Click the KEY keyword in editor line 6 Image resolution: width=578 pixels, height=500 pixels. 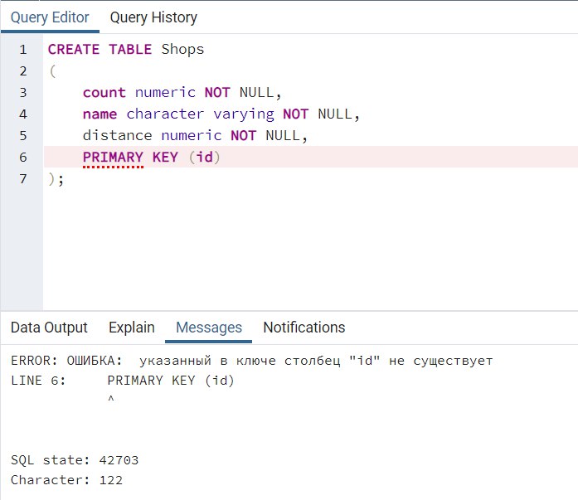click(x=165, y=158)
